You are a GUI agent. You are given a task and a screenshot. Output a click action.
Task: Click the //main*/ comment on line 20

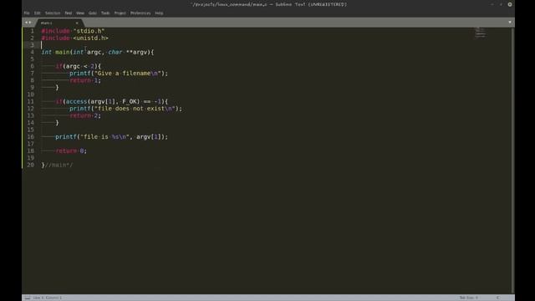[59, 165]
